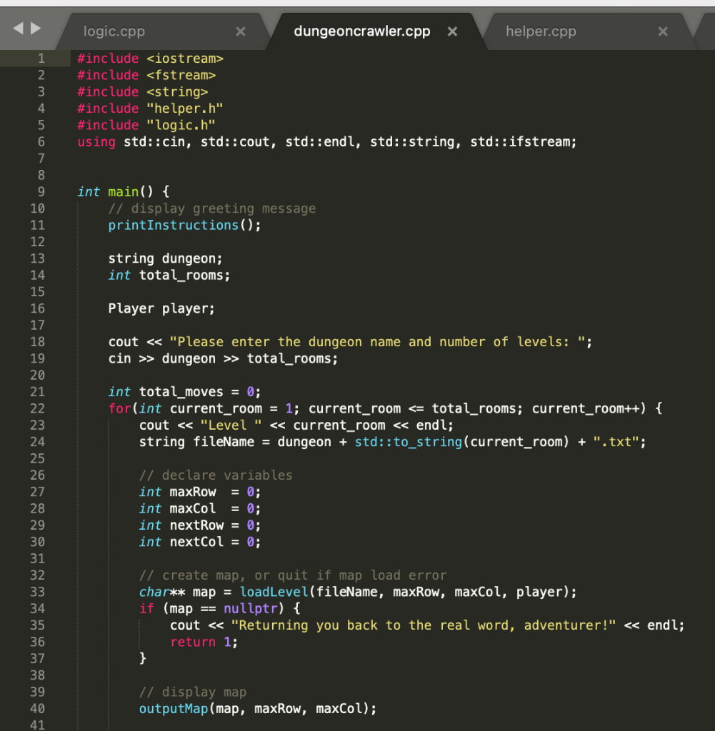The image size is (715, 731).
Task: Switch to the helper.cpp tab
Action: (x=541, y=31)
